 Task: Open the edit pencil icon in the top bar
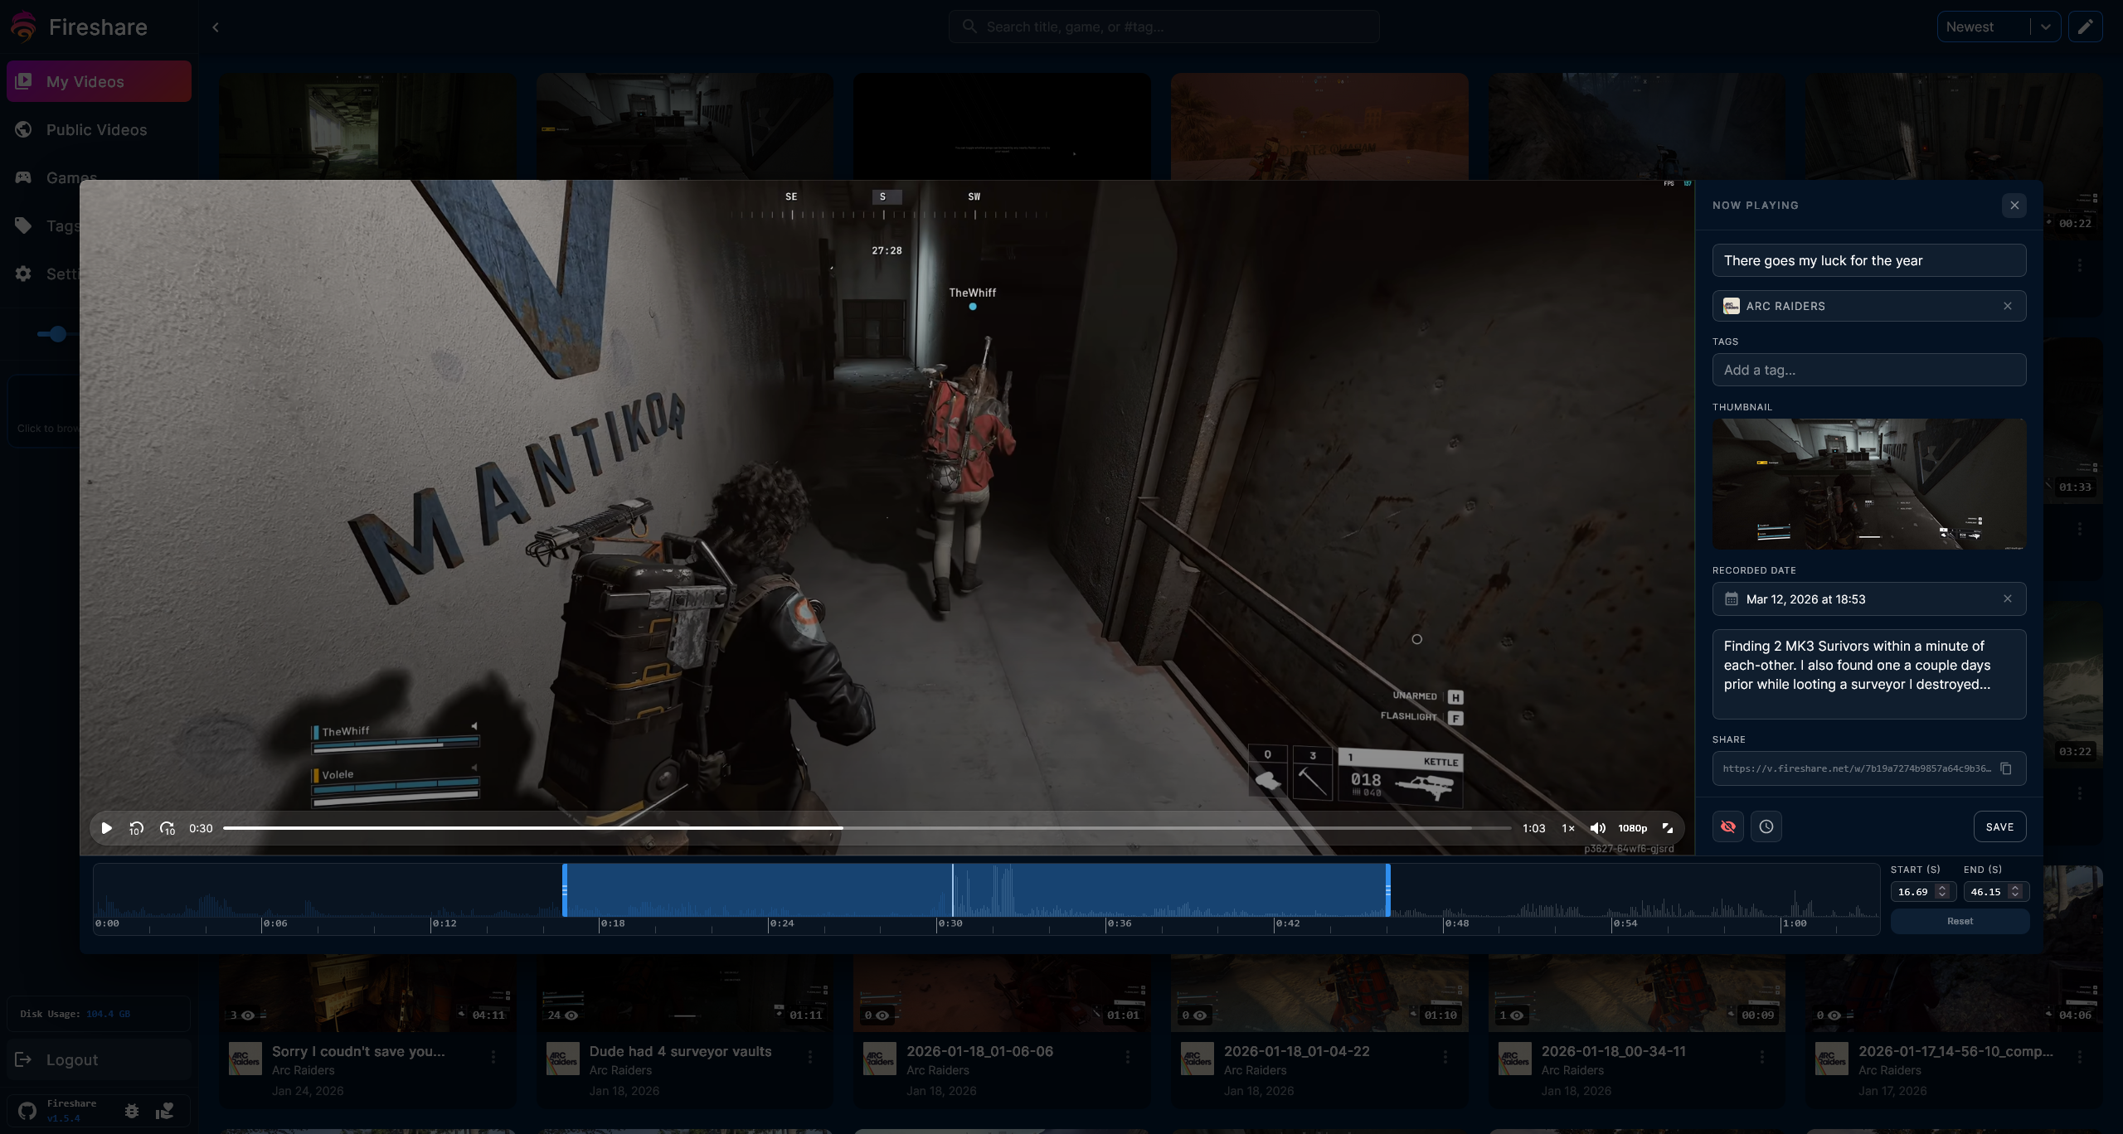[2085, 27]
